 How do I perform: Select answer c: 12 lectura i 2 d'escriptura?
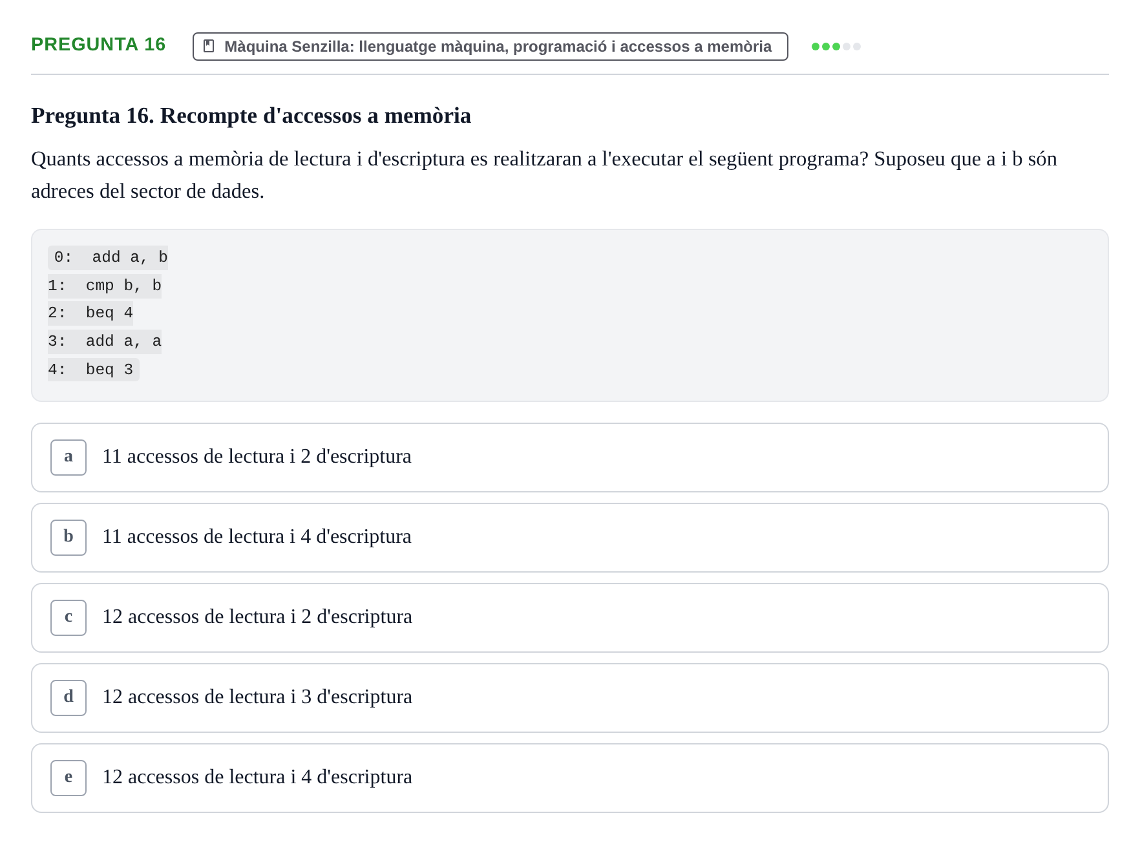tap(569, 617)
